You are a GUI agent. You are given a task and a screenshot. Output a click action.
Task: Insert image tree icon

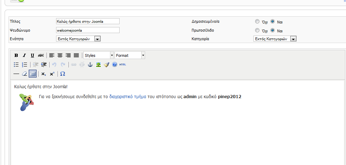(x=98, y=65)
